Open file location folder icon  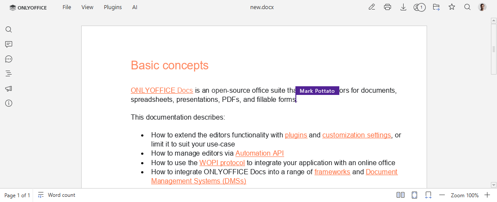(x=436, y=7)
